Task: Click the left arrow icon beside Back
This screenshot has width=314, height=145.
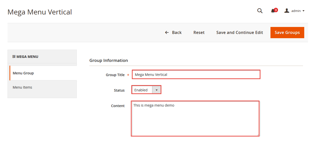Action: tap(167, 32)
